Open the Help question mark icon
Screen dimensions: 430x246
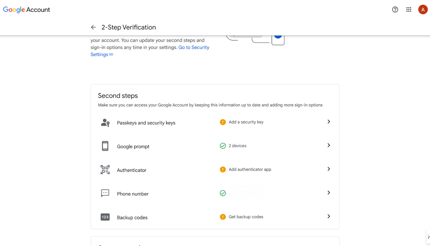tap(395, 9)
